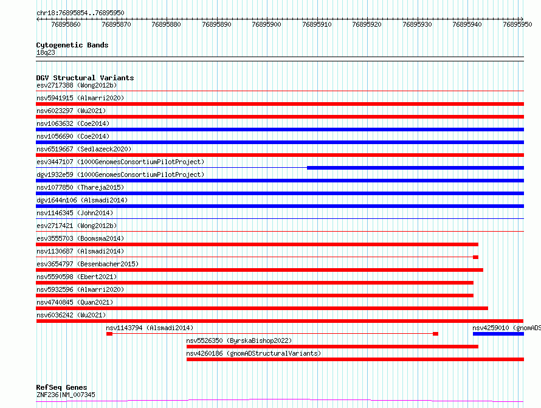Click the nsv5932596 (Almarri2020) label

pyautogui.click(x=80, y=289)
